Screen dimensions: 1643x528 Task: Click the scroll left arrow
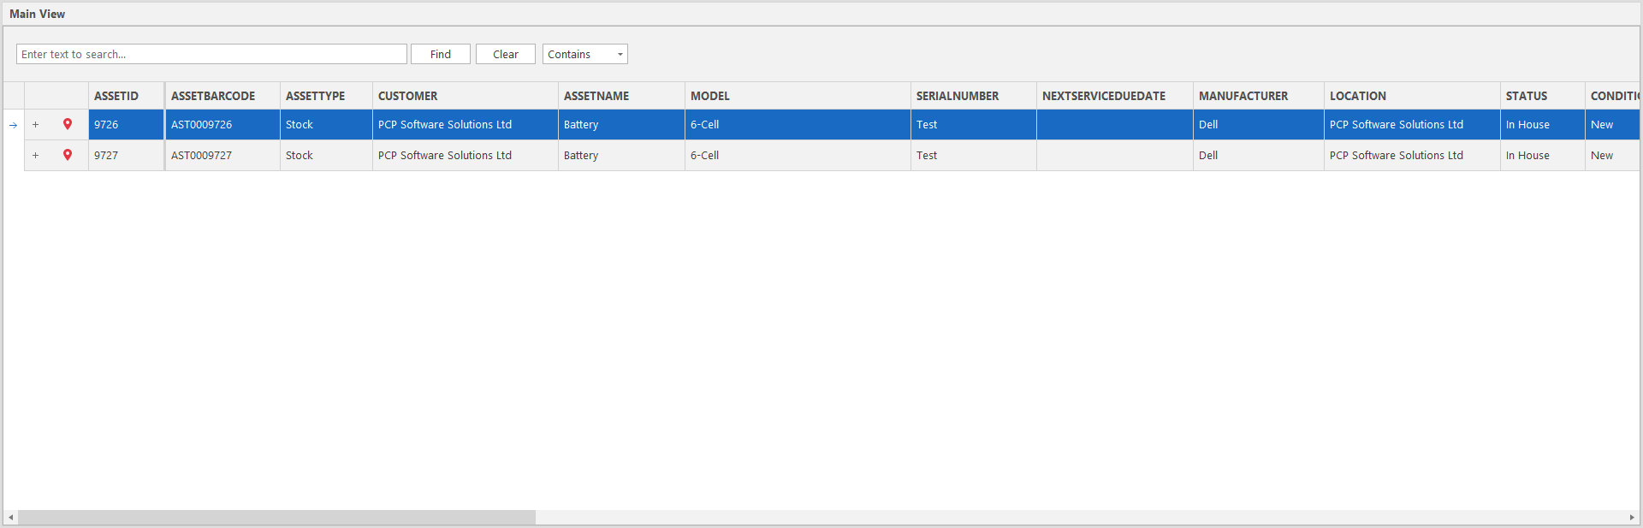click(10, 518)
